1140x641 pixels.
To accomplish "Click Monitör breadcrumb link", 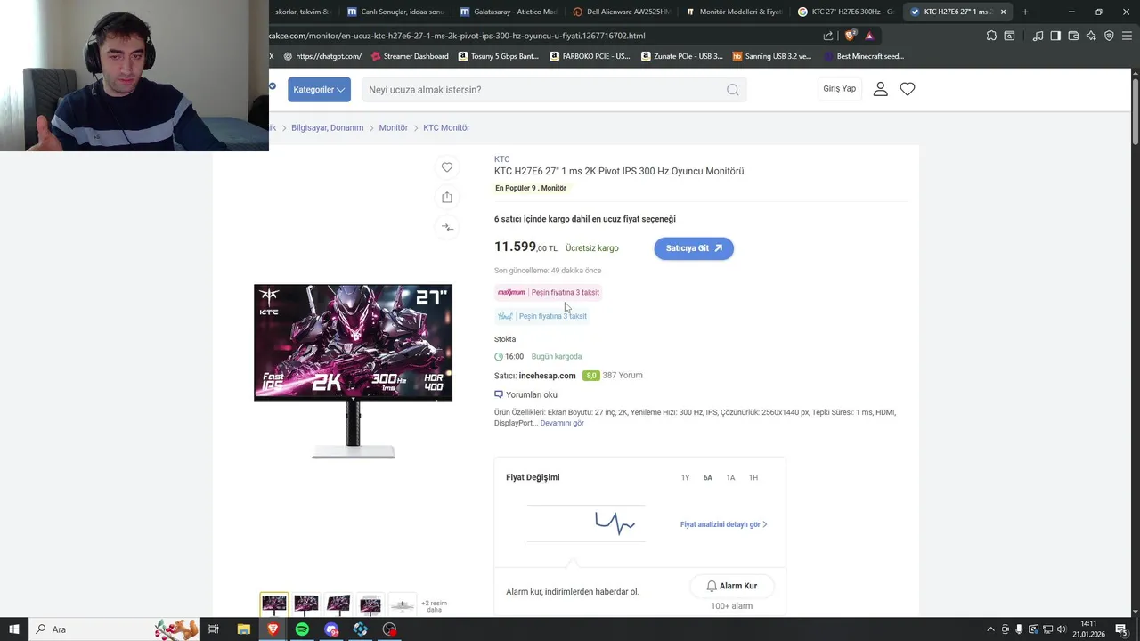I will [x=394, y=128].
